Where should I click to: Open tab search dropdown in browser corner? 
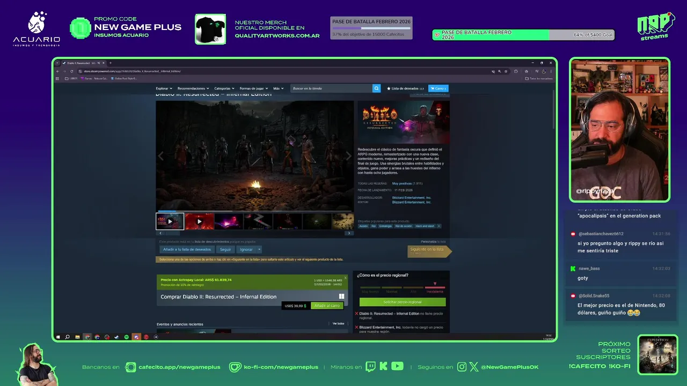[57, 63]
